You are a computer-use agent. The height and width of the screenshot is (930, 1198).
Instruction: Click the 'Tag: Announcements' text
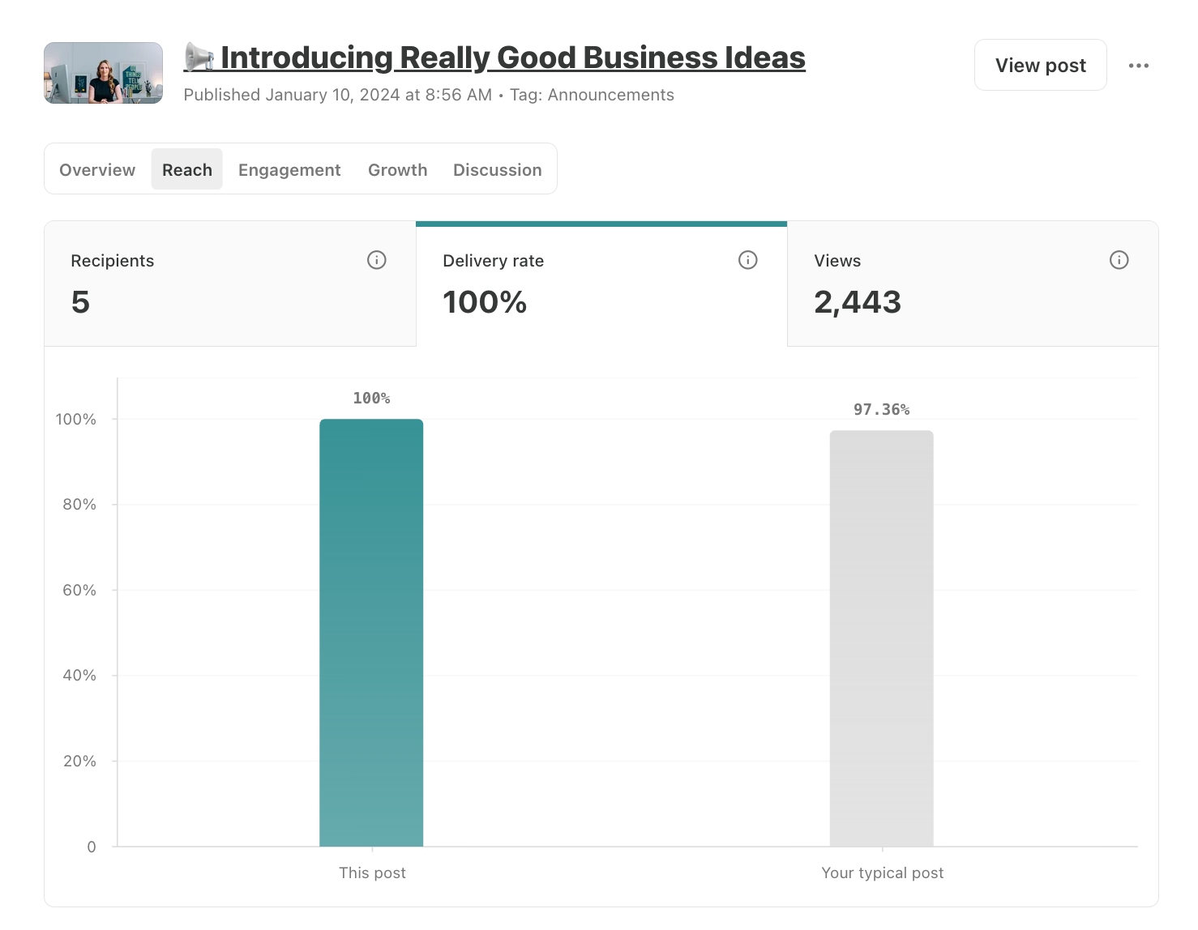[592, 95]
